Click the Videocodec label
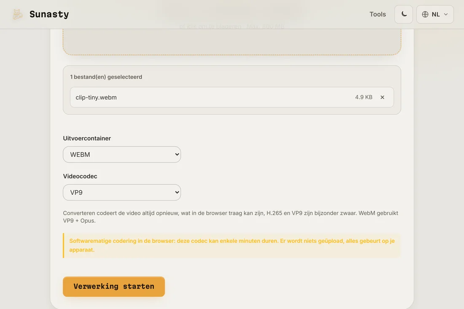 tap(80, 176)
